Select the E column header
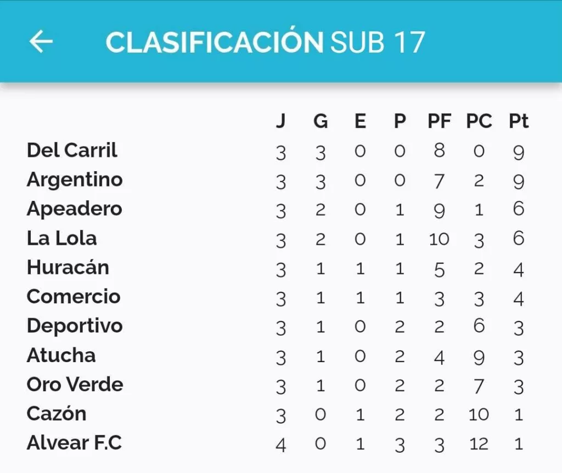The height and width of the screenshot is (473, 562). point(360,121)
